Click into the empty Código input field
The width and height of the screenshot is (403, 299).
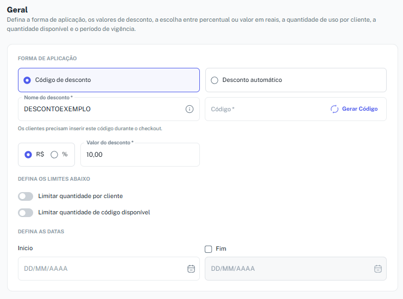[267, 109]
